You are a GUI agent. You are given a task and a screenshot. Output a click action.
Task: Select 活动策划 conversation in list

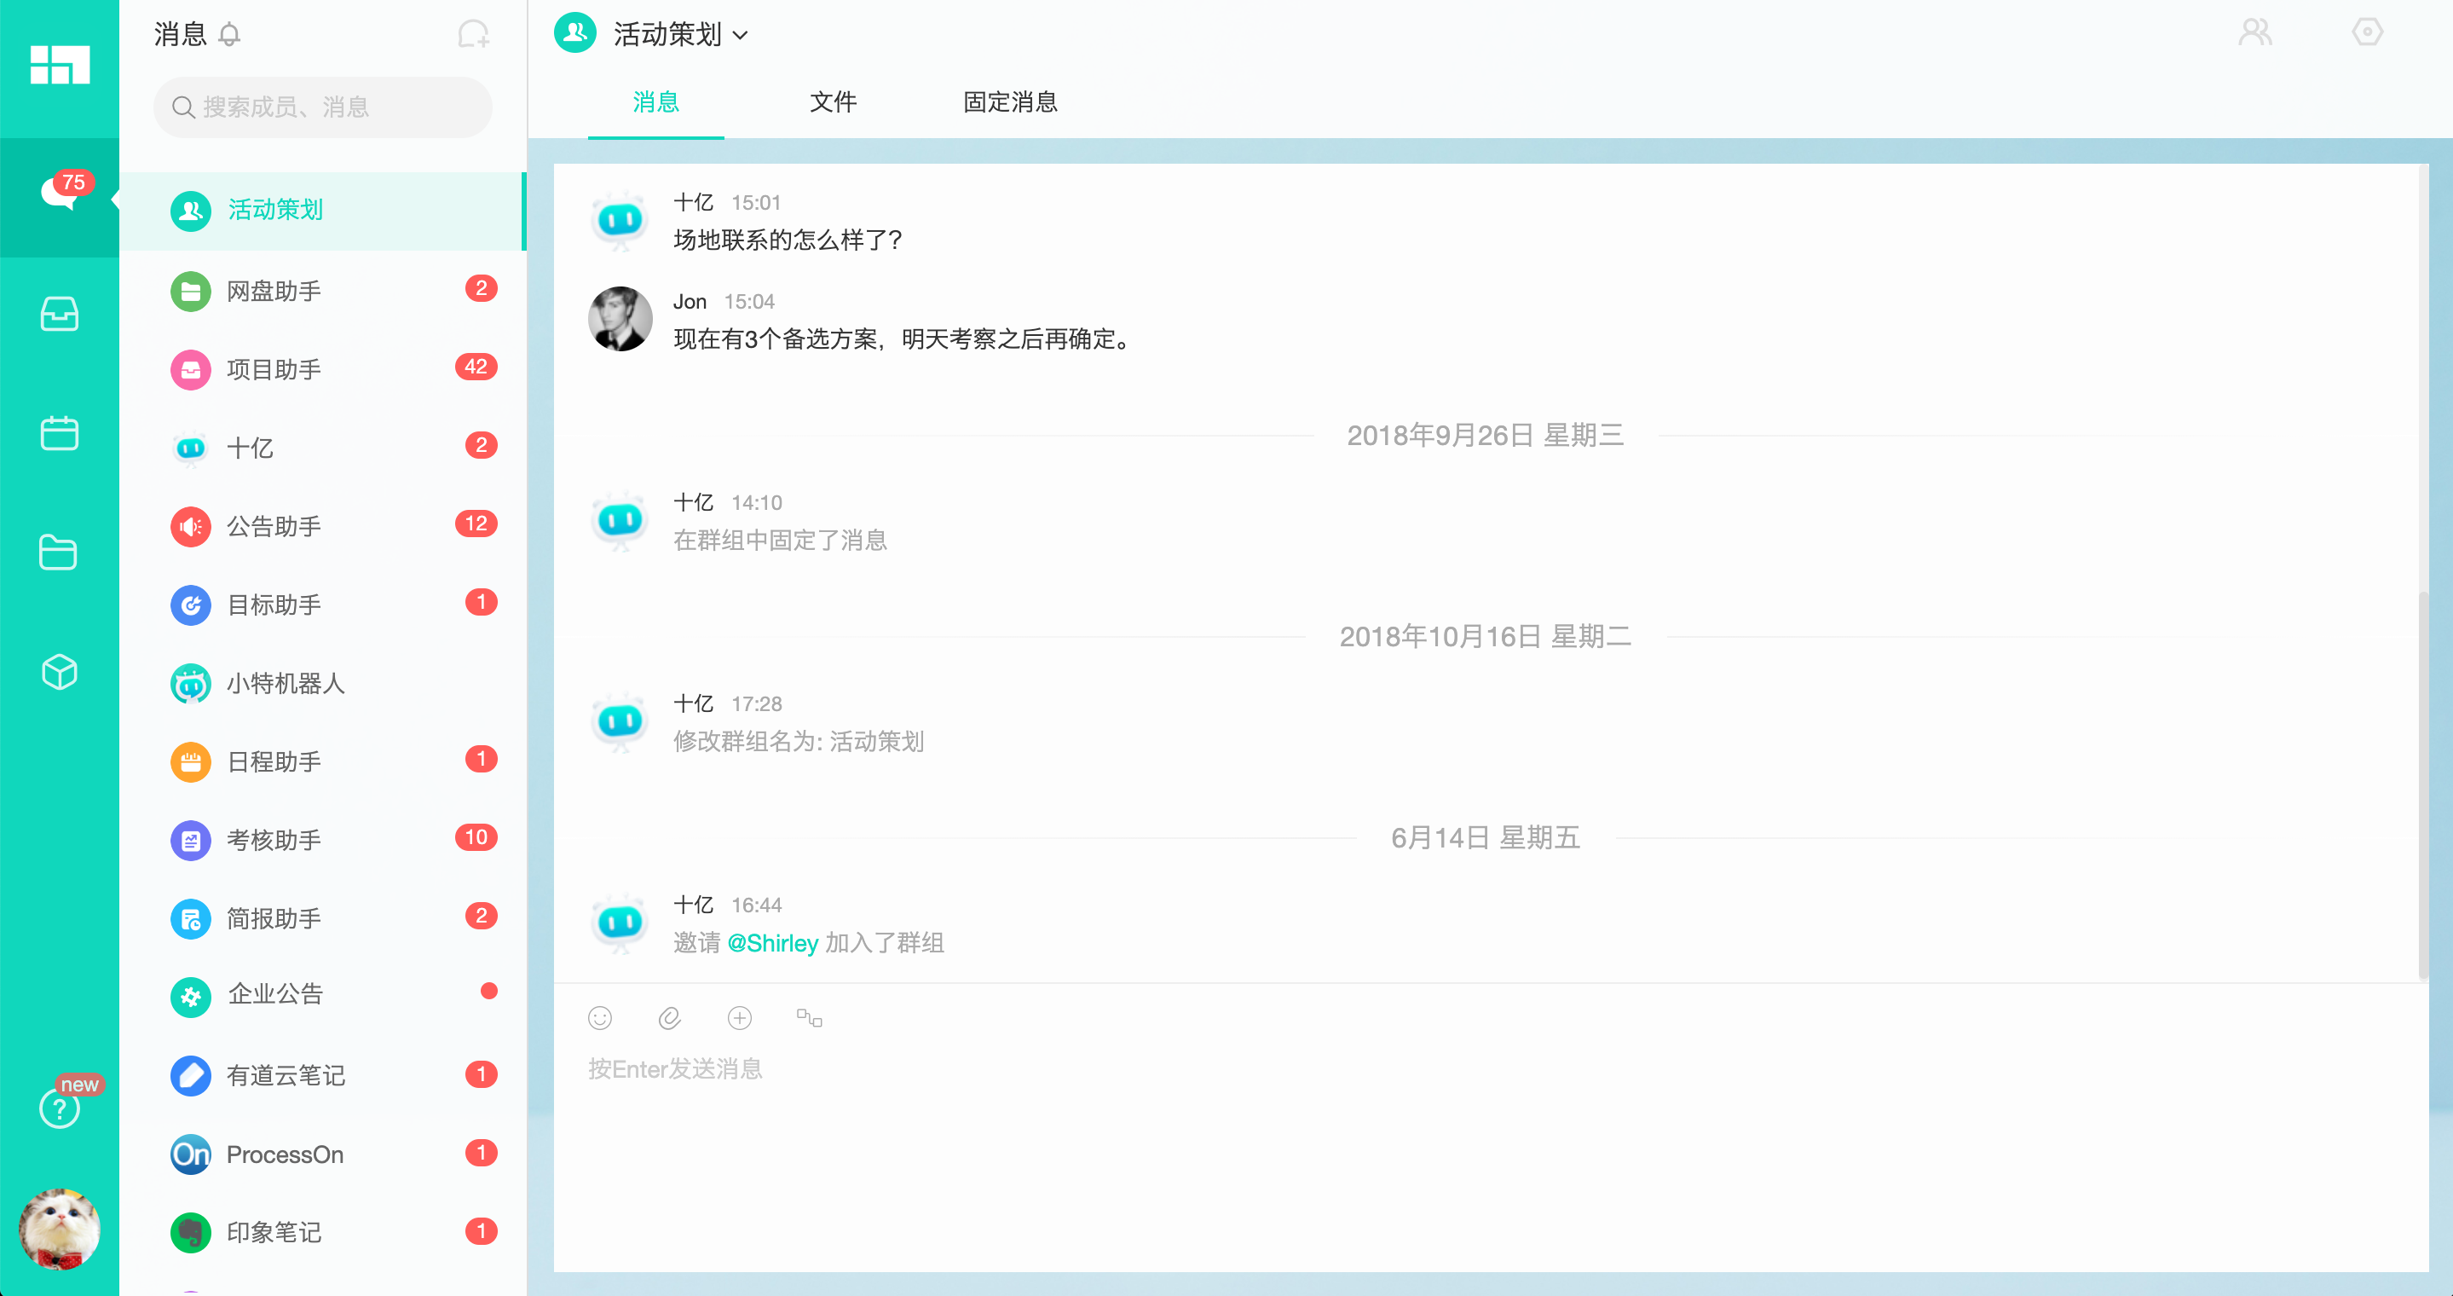click(322, 211)
